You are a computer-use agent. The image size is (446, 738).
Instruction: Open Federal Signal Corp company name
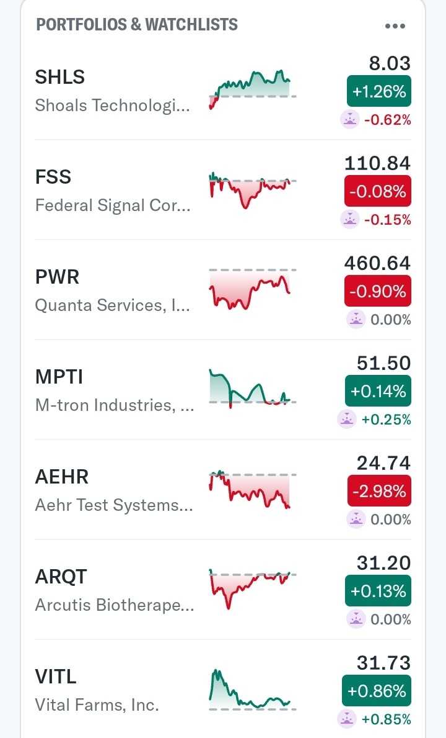coord(113,205)
